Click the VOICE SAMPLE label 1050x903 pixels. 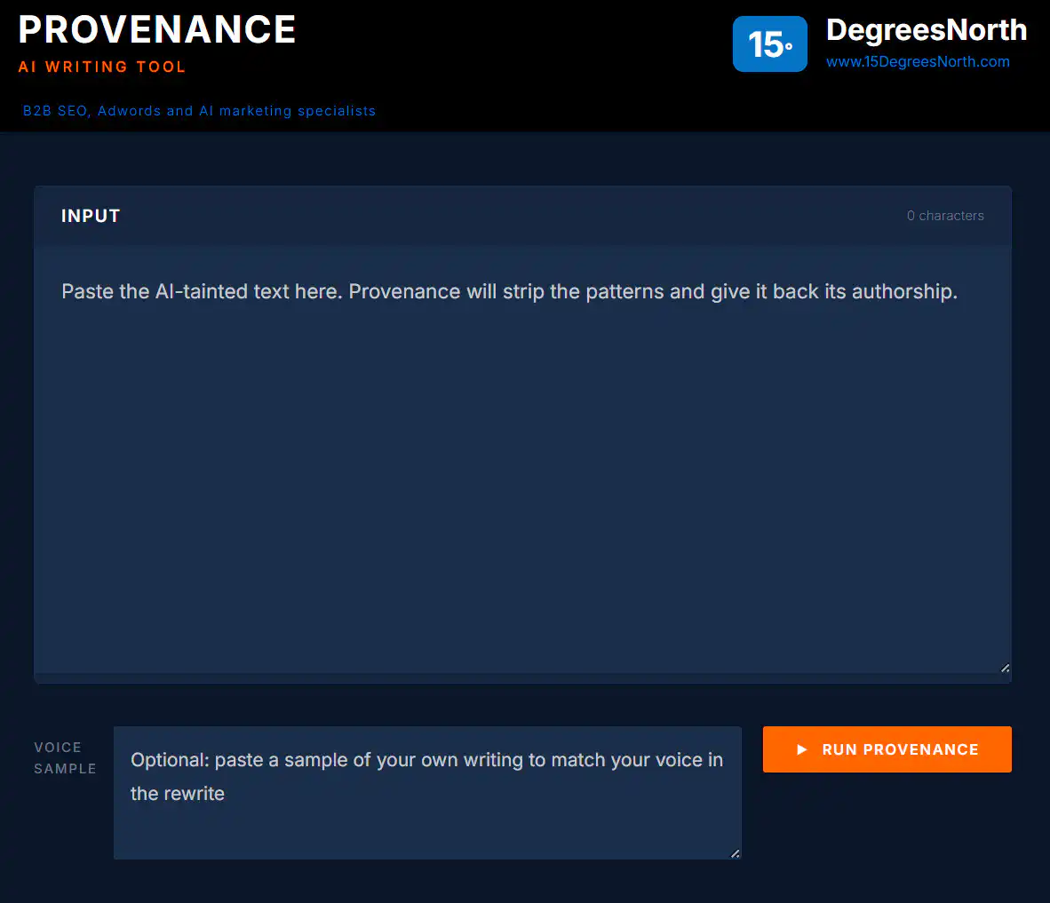pyautogui.click(x=65, y=757)
